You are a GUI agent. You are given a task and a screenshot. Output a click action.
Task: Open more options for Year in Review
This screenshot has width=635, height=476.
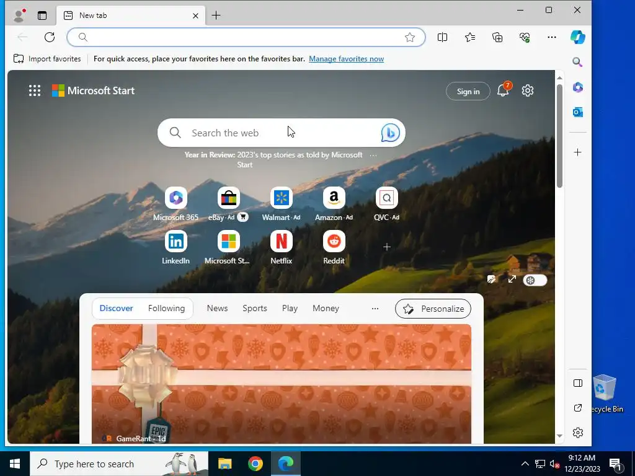(x=373, y=155)
